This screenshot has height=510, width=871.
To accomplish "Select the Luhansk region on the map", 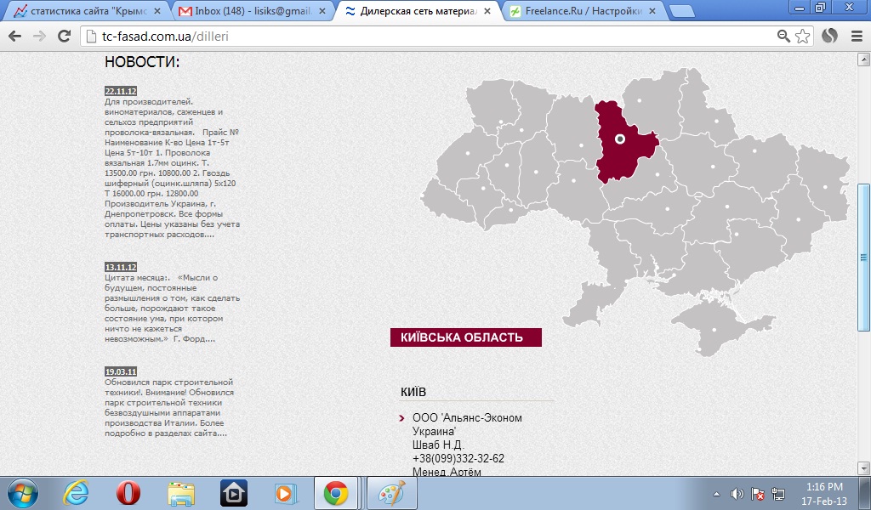I will click(x=825, y=187).
